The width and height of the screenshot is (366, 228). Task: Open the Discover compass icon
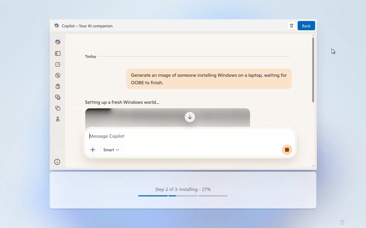click(58, 75)
